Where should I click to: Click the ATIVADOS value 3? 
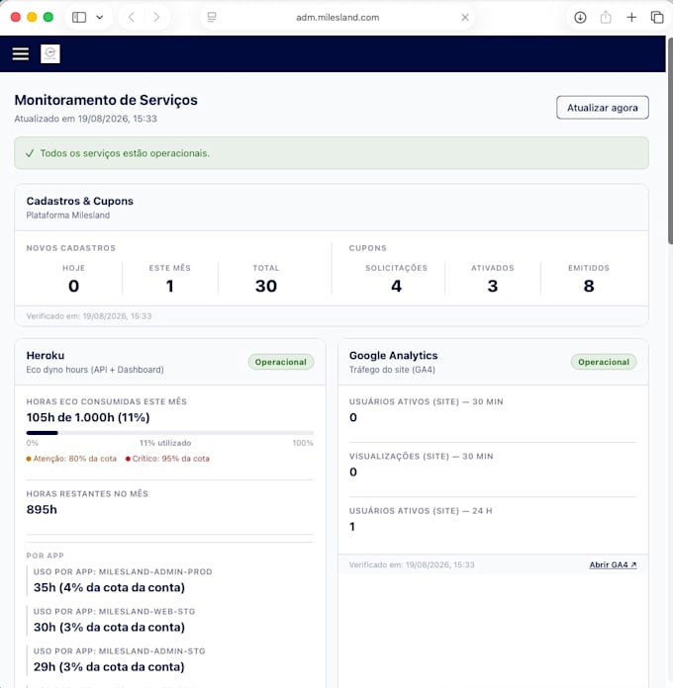pyautogui.click(x=493, y=286)
